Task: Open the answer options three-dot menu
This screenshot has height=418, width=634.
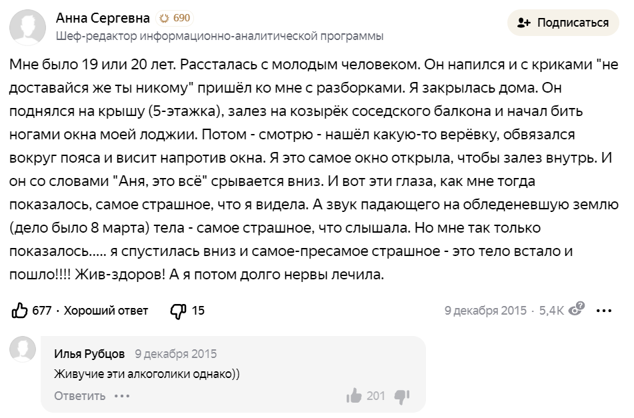Action: [x=605, y=310]
